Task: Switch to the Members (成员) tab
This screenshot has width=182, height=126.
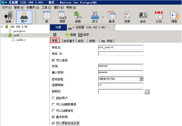Action: click(82, 41)
